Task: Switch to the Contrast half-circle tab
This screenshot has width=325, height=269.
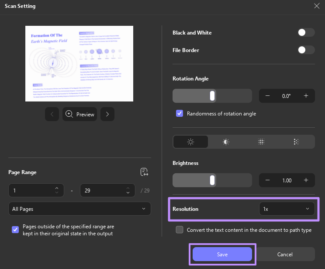Action: [x=226, y=142]
